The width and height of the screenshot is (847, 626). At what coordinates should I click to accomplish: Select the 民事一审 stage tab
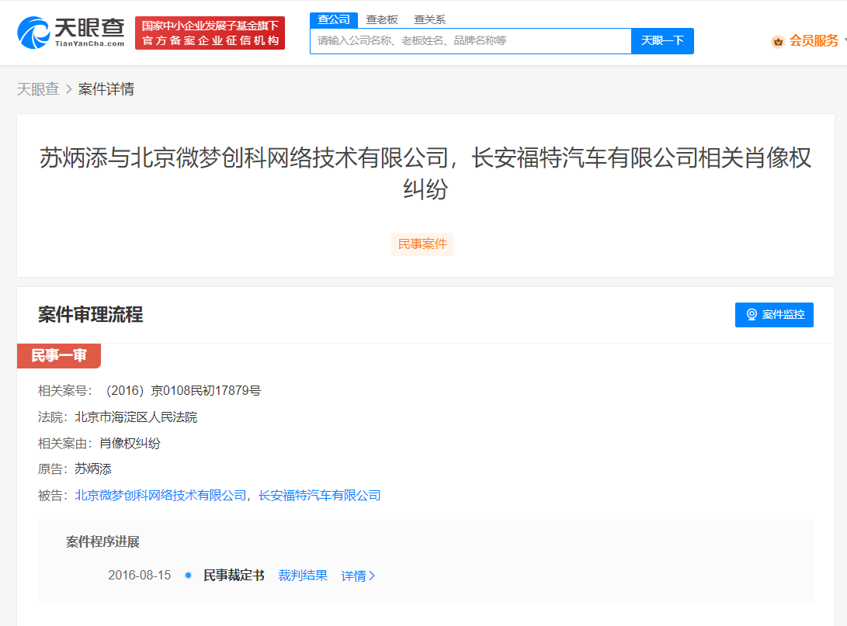59,355
